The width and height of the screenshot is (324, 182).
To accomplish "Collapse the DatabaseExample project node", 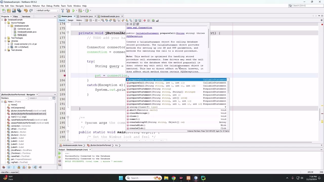I will tap(2, 20).
